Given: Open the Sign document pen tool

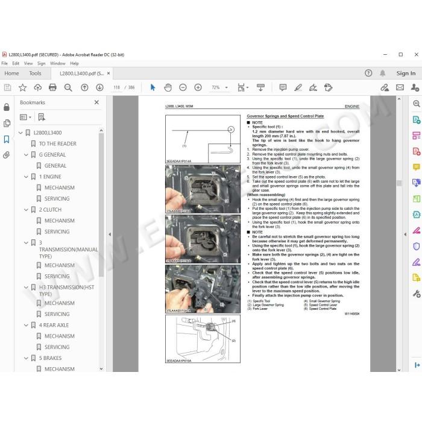Looking at the screenshot, I should pyautogui.click(x=313, y=87).
